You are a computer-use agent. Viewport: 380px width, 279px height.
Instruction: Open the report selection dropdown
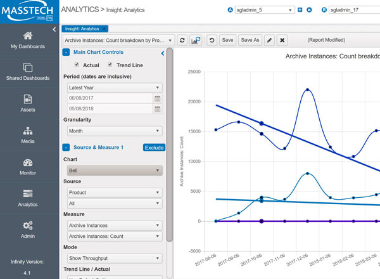pos(118,41)
